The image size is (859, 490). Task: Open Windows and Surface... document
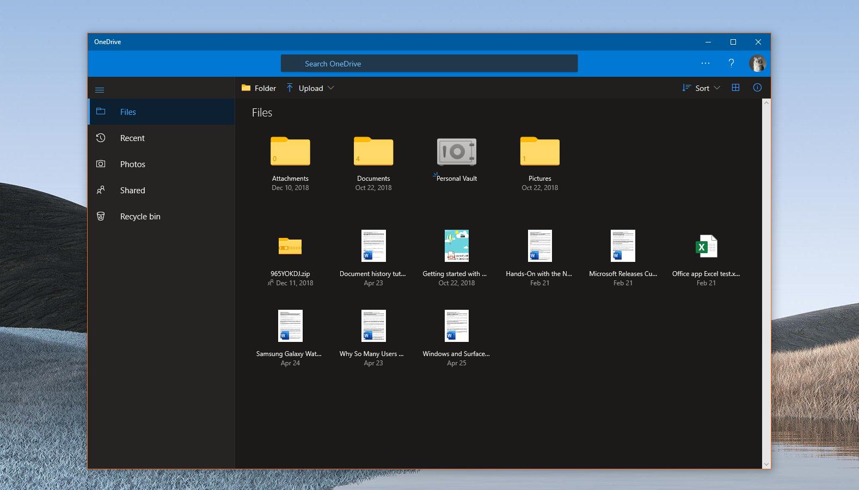457,326
